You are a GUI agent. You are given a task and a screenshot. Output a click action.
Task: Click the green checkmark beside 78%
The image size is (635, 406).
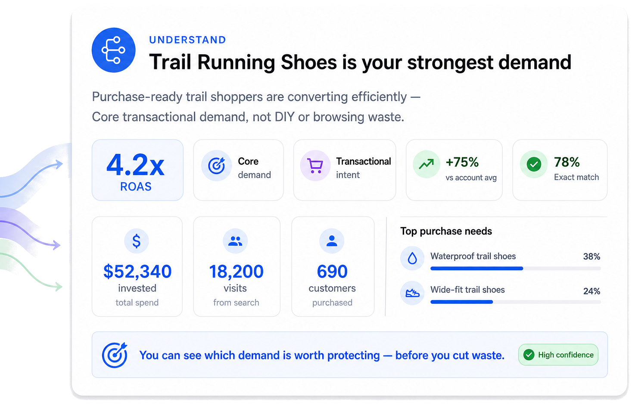click(x=534, y=164)
